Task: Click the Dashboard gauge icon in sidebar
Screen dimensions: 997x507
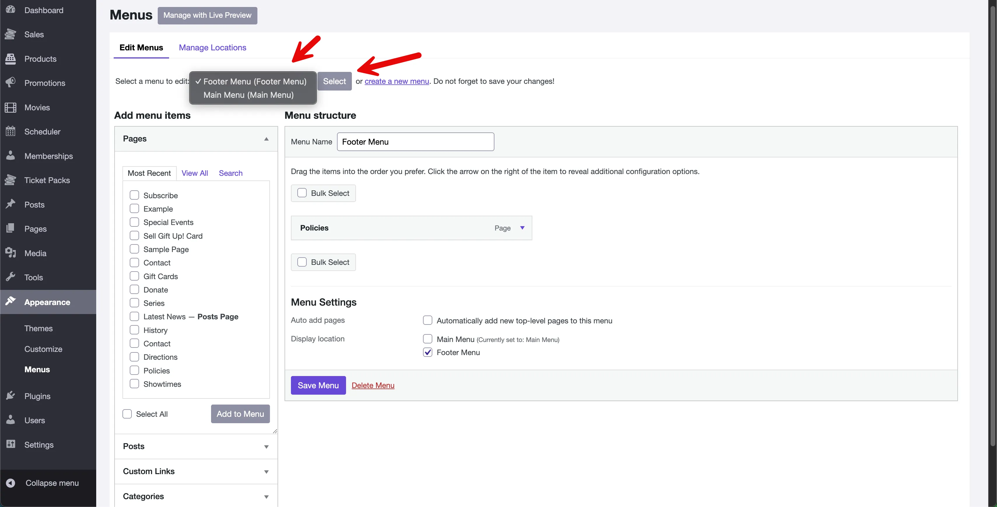Action: (x=10, y=10)
